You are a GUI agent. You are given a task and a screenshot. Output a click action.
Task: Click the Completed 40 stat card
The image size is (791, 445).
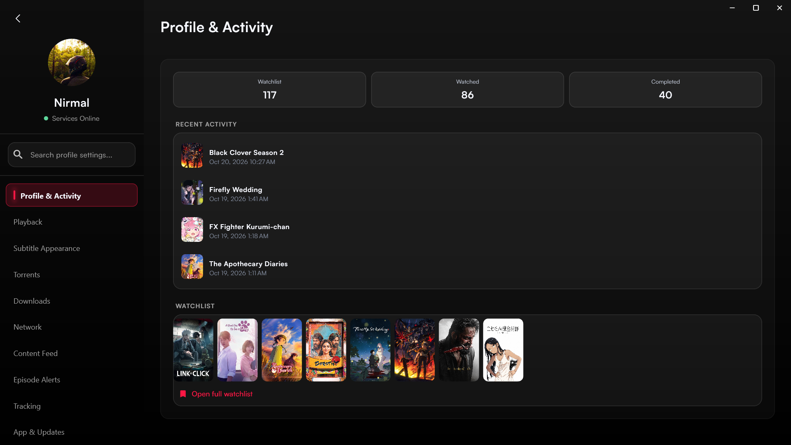(665, 90)
